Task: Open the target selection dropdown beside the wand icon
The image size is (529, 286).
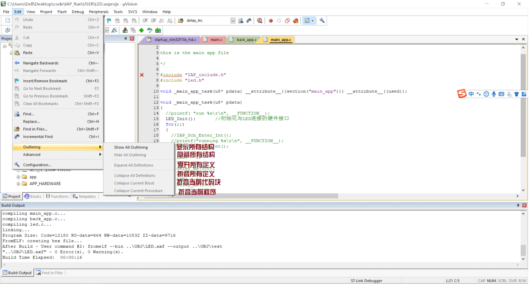Action: 107,30
